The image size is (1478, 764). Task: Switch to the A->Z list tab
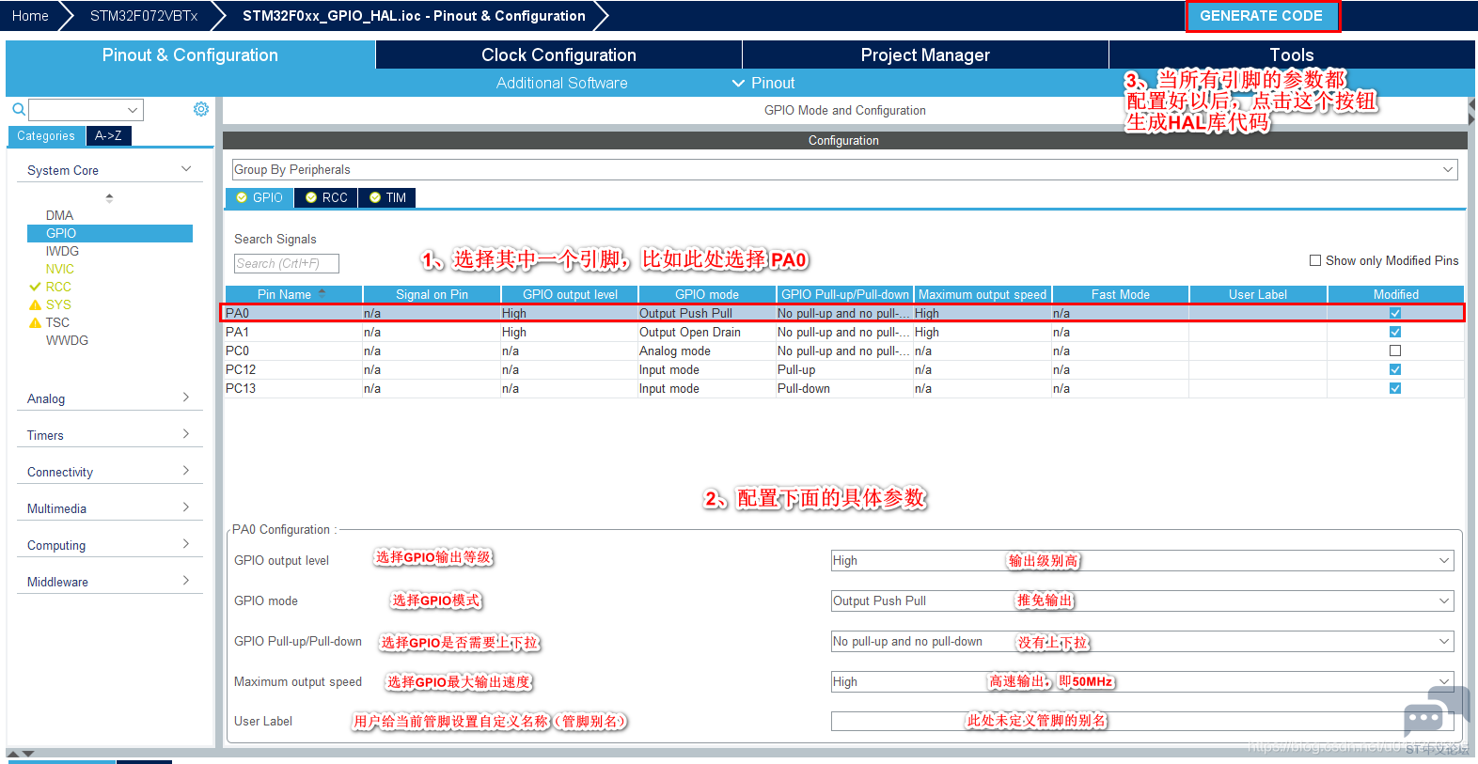pos(108,136)
